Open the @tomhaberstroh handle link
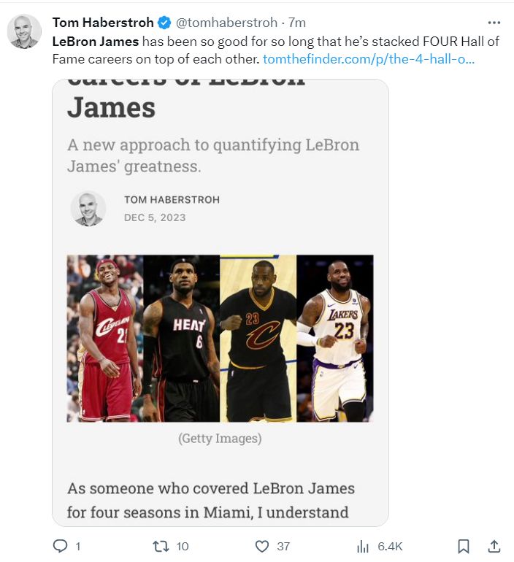This screenshot has height=562, width=514. tap(226, 23)
